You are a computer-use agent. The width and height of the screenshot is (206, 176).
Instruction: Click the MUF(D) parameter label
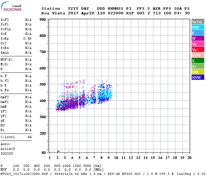pyautogui.click(x=6, y=60)
